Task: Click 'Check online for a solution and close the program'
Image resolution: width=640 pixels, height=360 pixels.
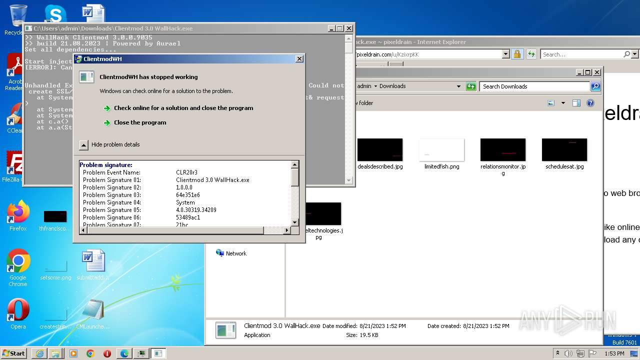Action: coord(183,108)
